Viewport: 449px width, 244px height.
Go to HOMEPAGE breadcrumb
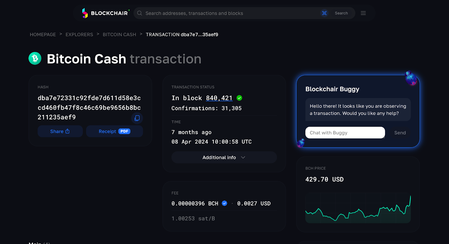pyautogui.click(x=43, y=35)
